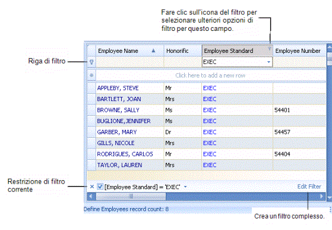Viewport: 332px width, 230px height.
Task: Select the BROWNE, SALLY name cell
Action: 130,110
